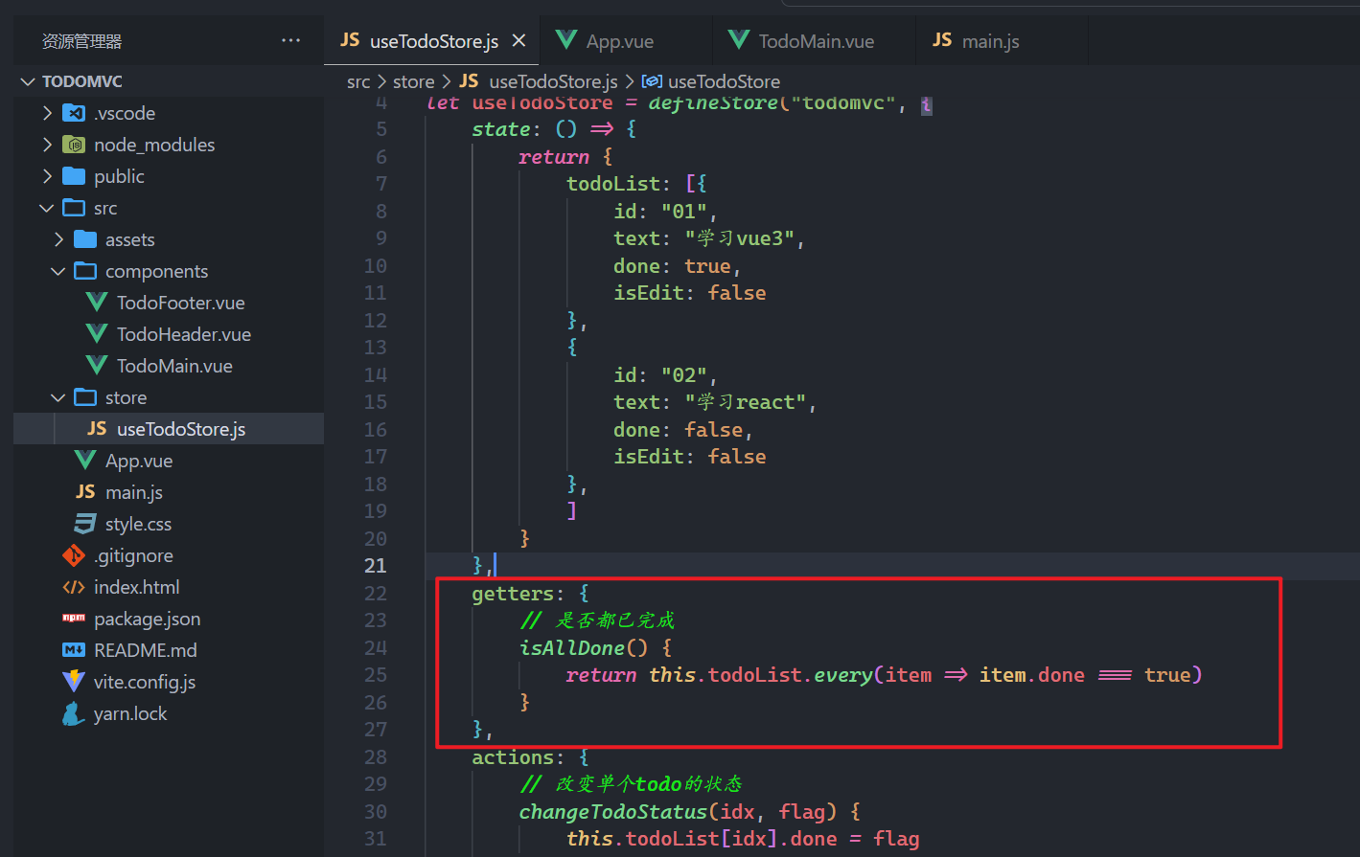Click the JS icon beside useTodoStore.js in explorer
The height and width of the screenshot is (857, 1360).
pyautogui.click(x=97, y=428)
